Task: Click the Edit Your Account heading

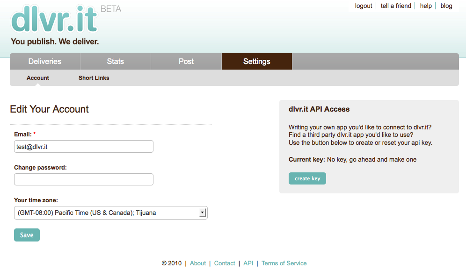Action: pos(49,109)
